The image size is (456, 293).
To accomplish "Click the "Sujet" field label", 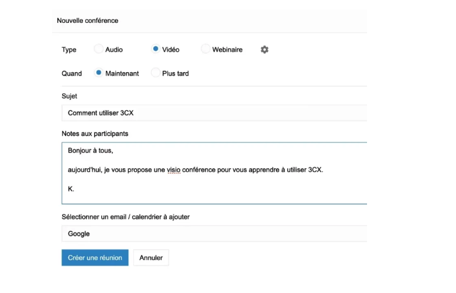I will pyautogui.click(x=69, y=96).
